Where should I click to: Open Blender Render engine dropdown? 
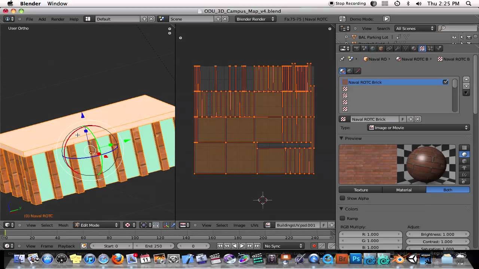click(x=256, y=19)
